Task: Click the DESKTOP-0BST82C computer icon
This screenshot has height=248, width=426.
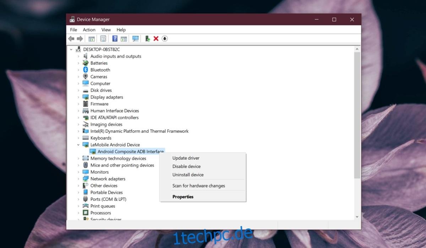Action: point(78,49)
